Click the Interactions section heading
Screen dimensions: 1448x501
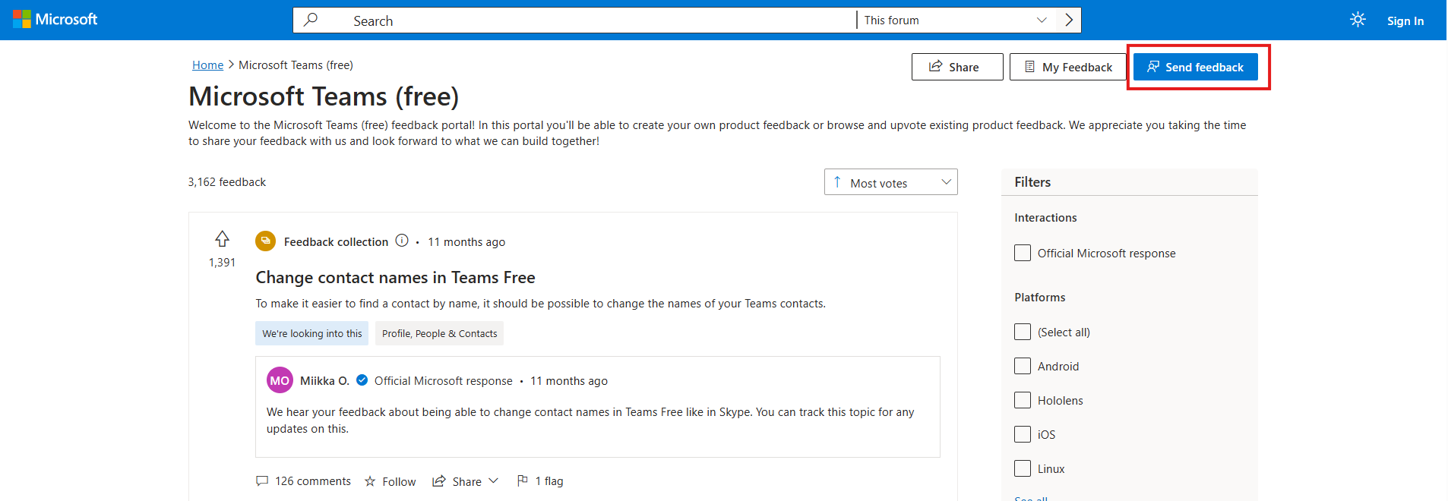point(1045,217)
